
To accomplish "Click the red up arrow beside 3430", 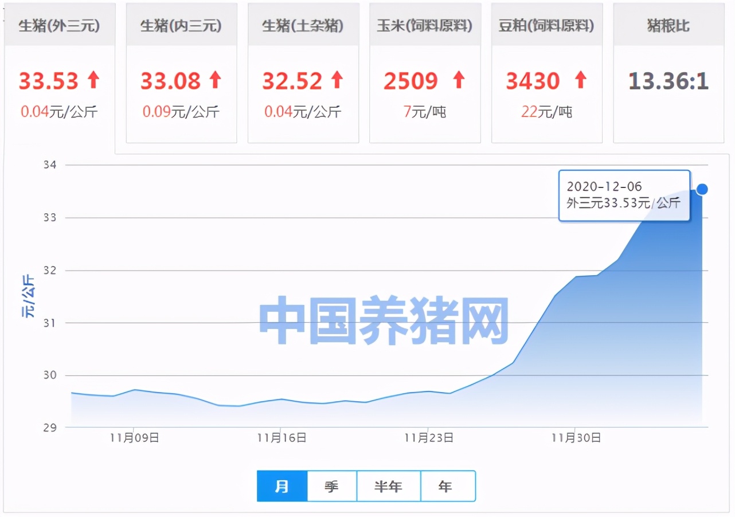I will pyautogui.click(x=581, y=80).
